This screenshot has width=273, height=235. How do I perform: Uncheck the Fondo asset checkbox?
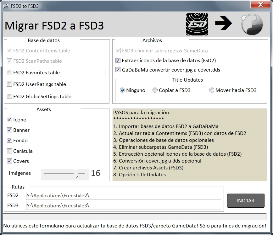pyautogui.click(x=9, y=140)
